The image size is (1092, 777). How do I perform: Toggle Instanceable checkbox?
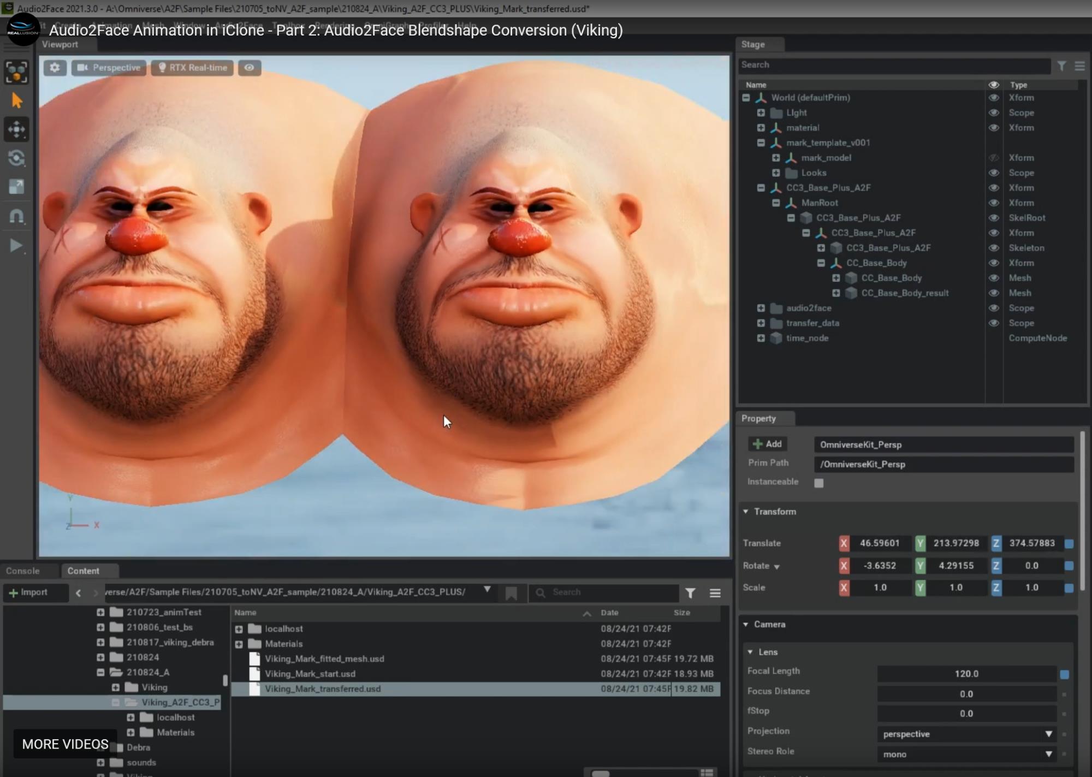pyautogui.click(x=818, y=483)
